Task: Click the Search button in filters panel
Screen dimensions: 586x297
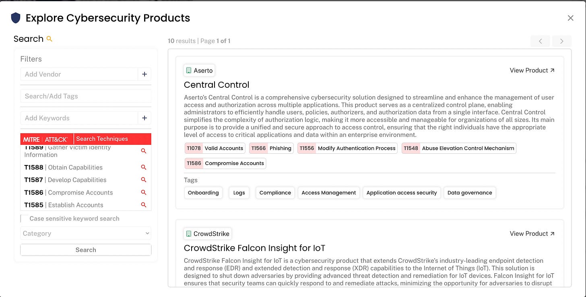Action: [86, 250]
